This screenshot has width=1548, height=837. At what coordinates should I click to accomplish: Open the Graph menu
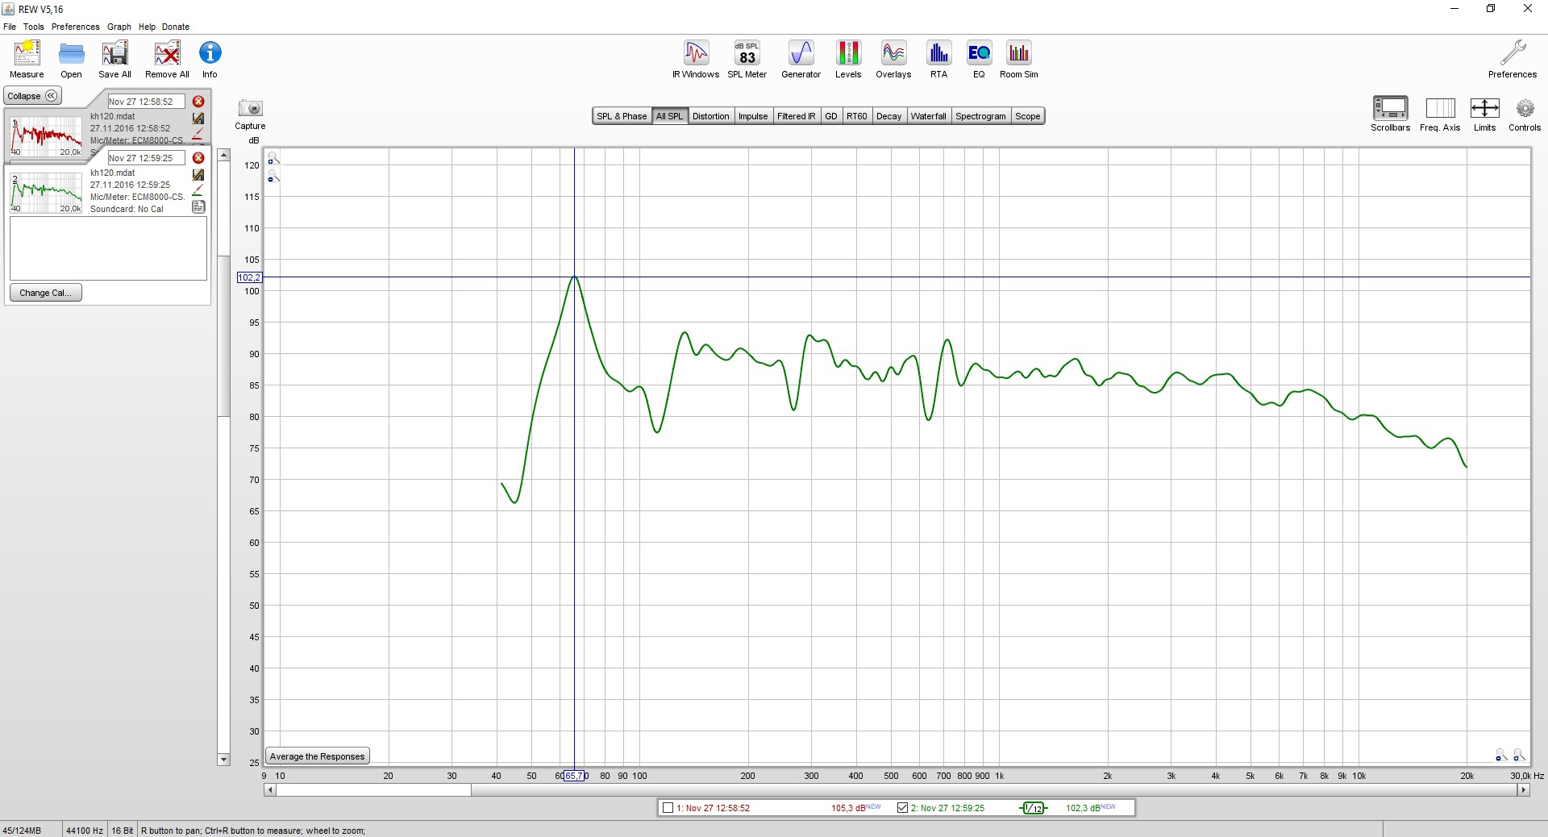click(119, 27)
